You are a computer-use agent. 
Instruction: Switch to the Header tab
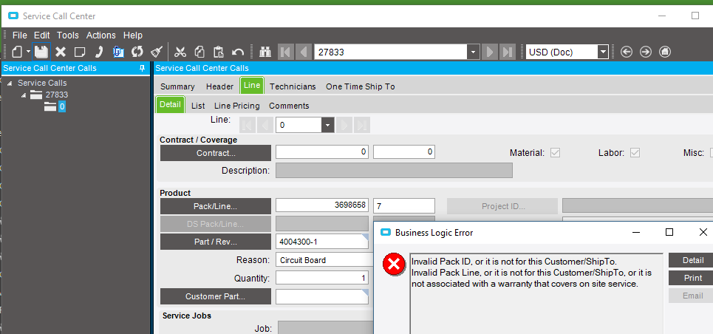[x=219, y=86]
